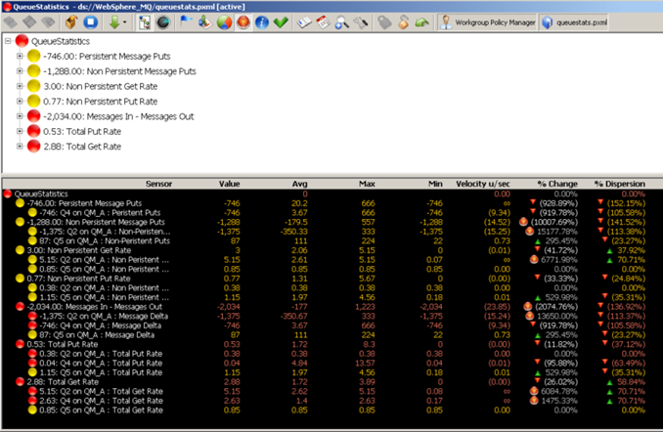663x432 pixels.
Task: Click the 15177.78% change value cell
Action: pos(557,232)
